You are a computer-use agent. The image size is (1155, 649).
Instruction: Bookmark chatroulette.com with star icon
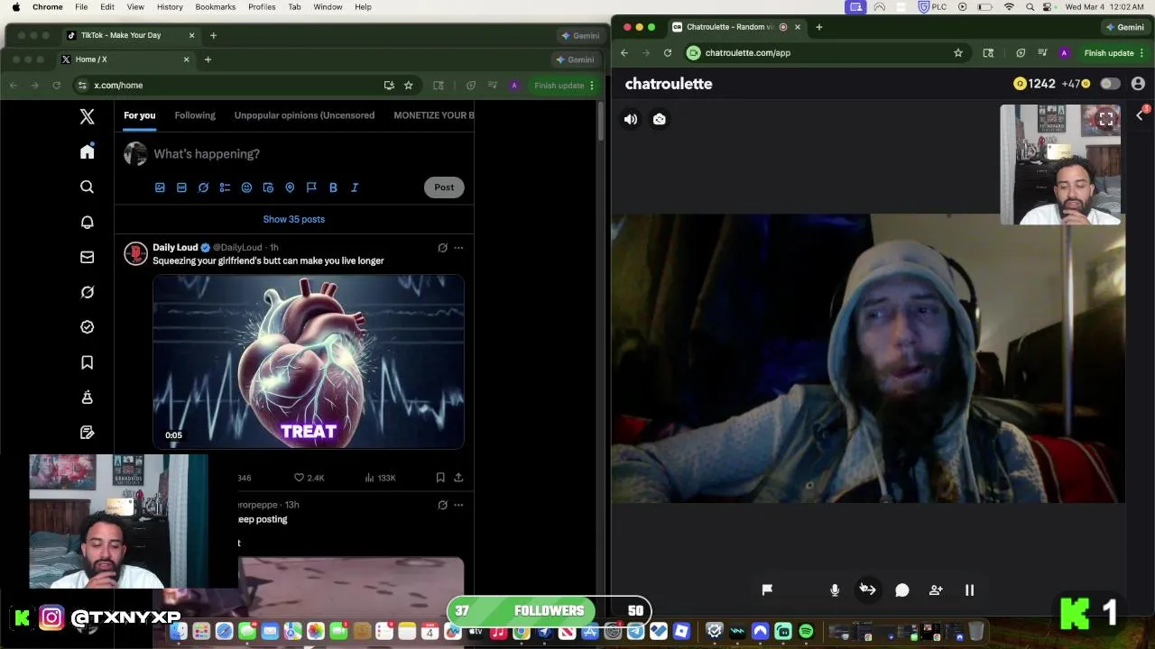[x=958, y=53]
